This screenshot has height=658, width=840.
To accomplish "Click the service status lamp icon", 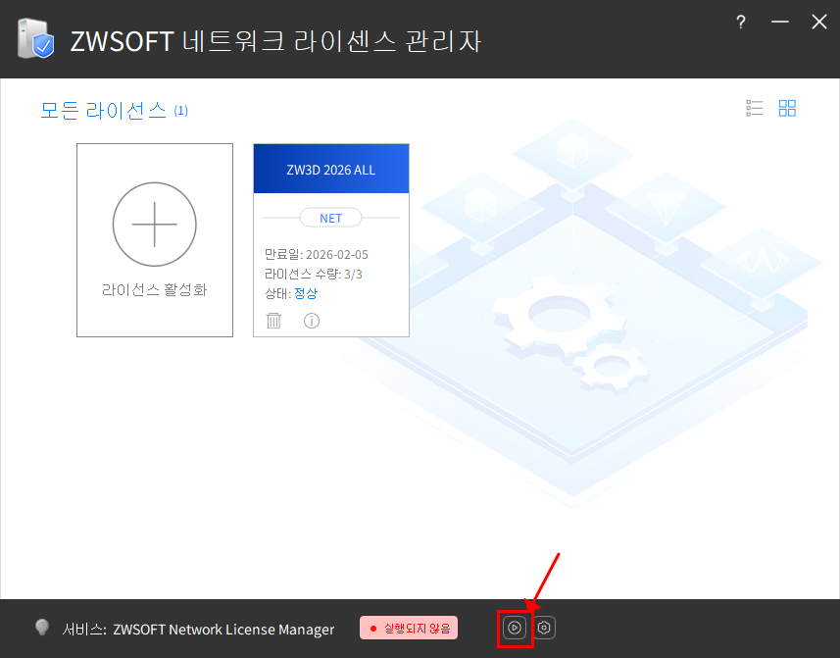I will coord(41,628).
